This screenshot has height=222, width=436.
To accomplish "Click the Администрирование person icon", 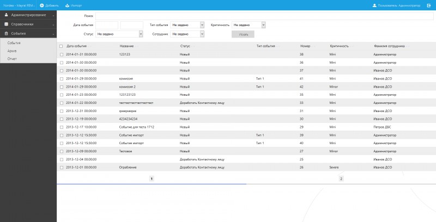I will pyautogui.click(x=6, y=15).
